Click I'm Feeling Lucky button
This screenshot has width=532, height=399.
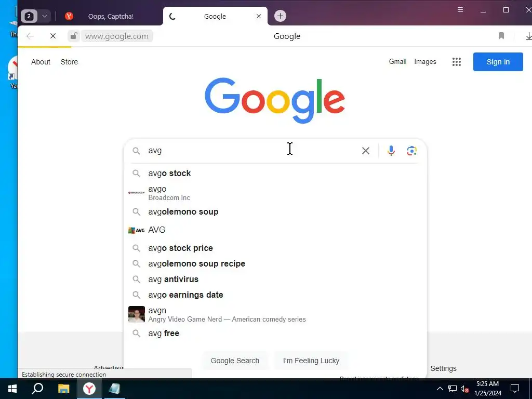311,361
